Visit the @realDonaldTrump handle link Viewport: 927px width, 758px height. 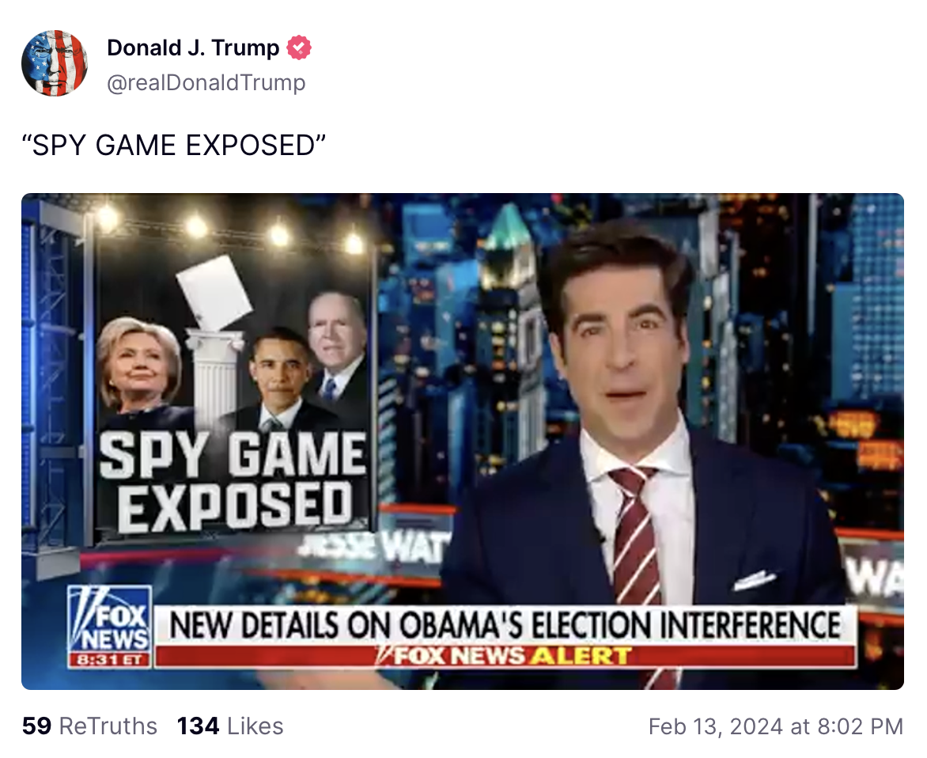206,83
